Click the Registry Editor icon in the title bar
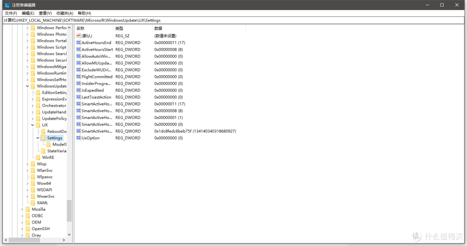 click(7, 5)
